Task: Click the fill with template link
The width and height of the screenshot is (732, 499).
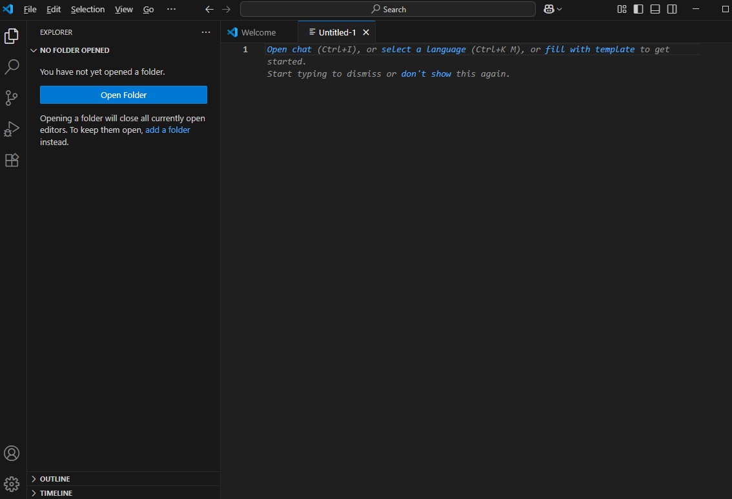Action: coord(589,50)
